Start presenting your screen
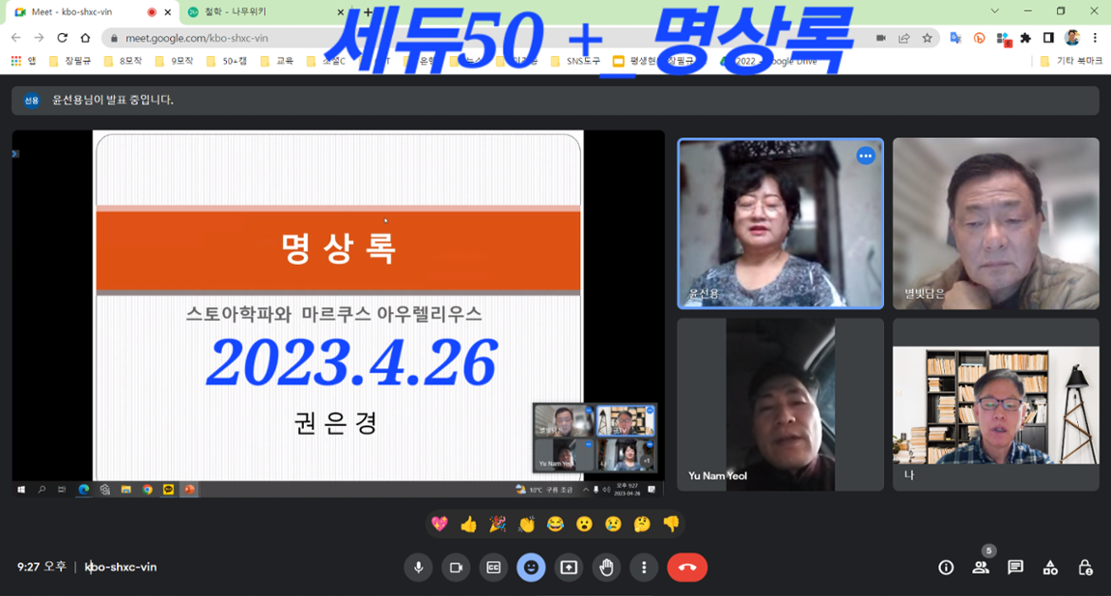Screen dimensions: 1111x596 (569, 567)
